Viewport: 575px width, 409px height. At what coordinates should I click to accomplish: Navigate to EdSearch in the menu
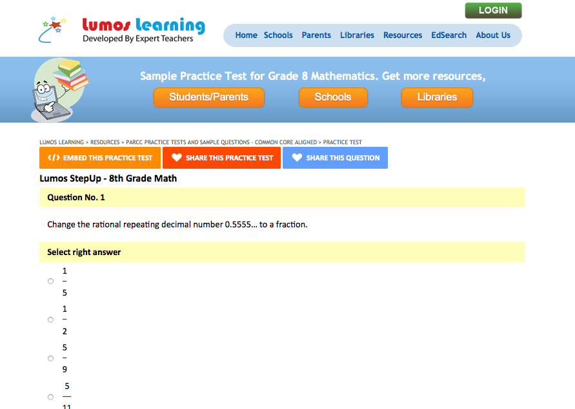pos(449,35)
